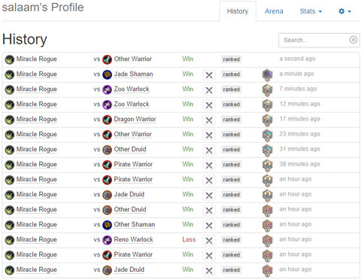Viewport: 361px width, 280px height.
Task: Open the Other Shaman opponent deck link
Action: (x=134, y=224)
